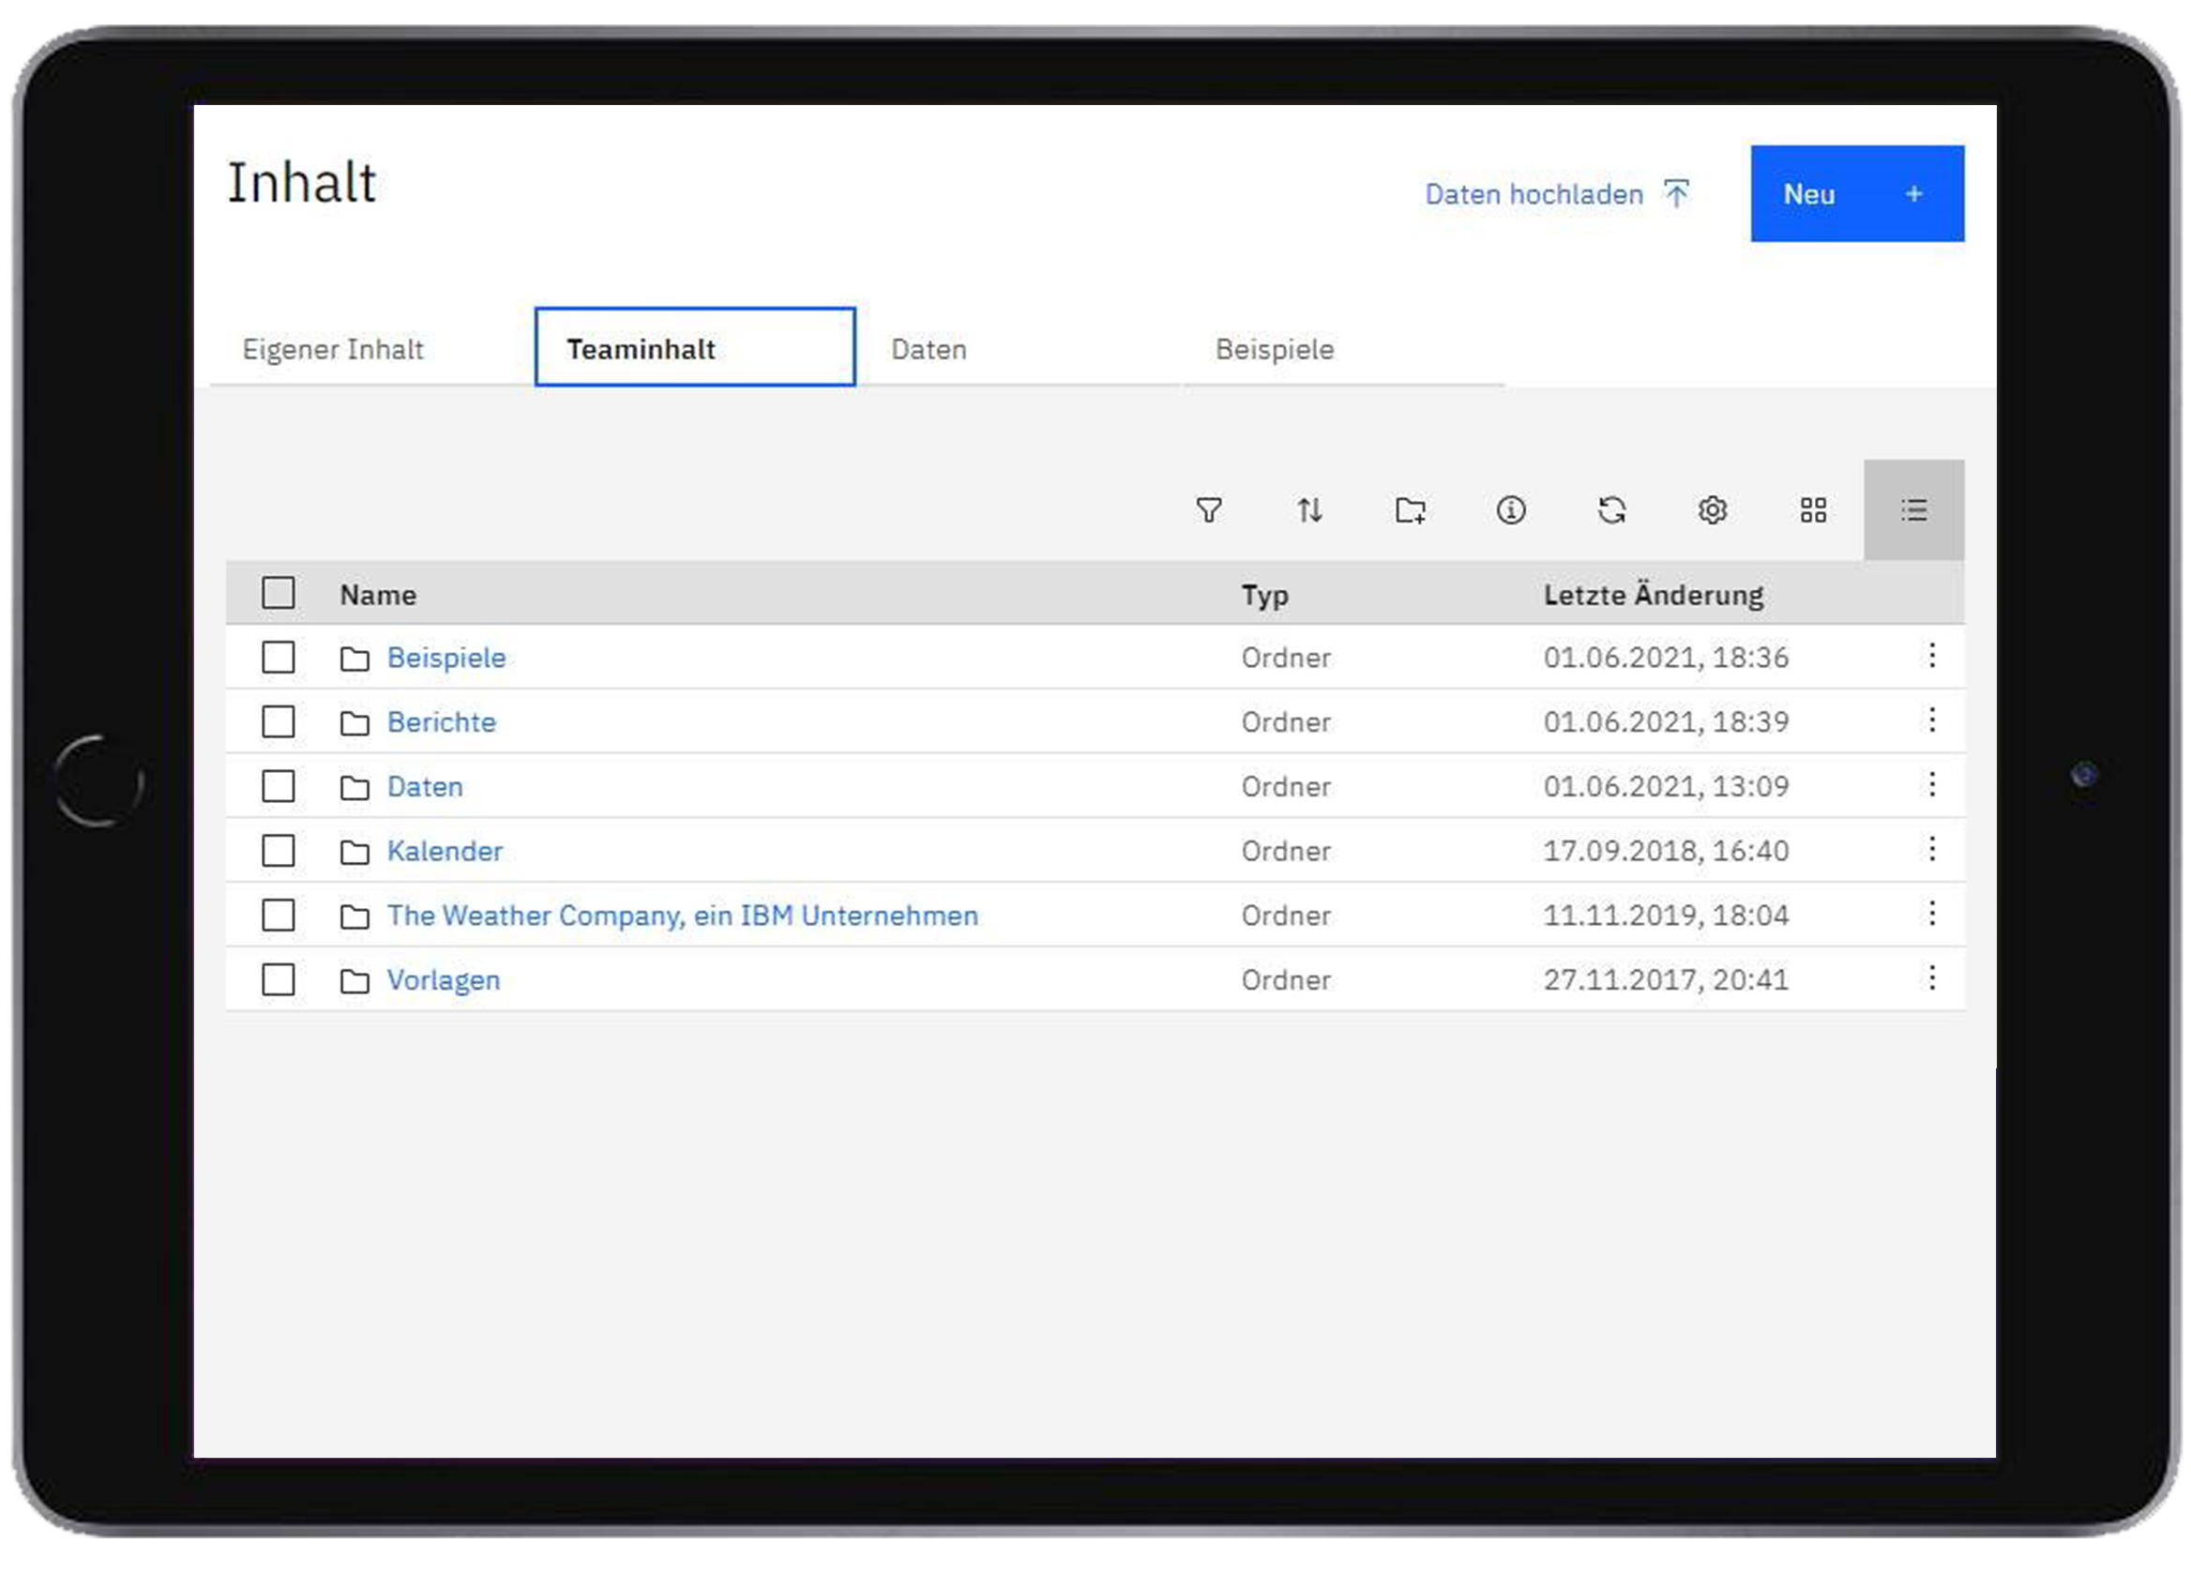Check the select-all checkbox in the header

[279, 594]
